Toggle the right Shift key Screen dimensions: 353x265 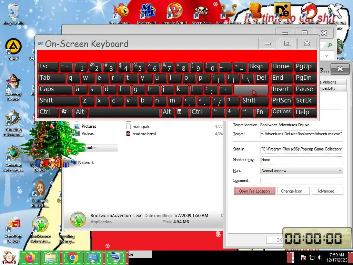click(x=254, y=101)
